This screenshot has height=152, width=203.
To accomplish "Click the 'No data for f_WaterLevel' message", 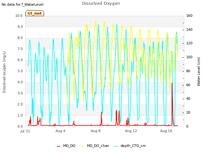I will (23, 4).
